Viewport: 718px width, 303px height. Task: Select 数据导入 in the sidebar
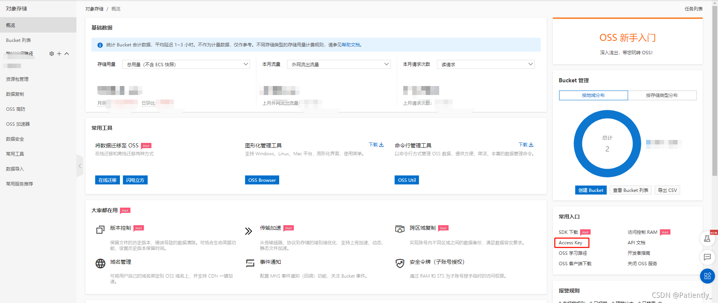point(38,169)
